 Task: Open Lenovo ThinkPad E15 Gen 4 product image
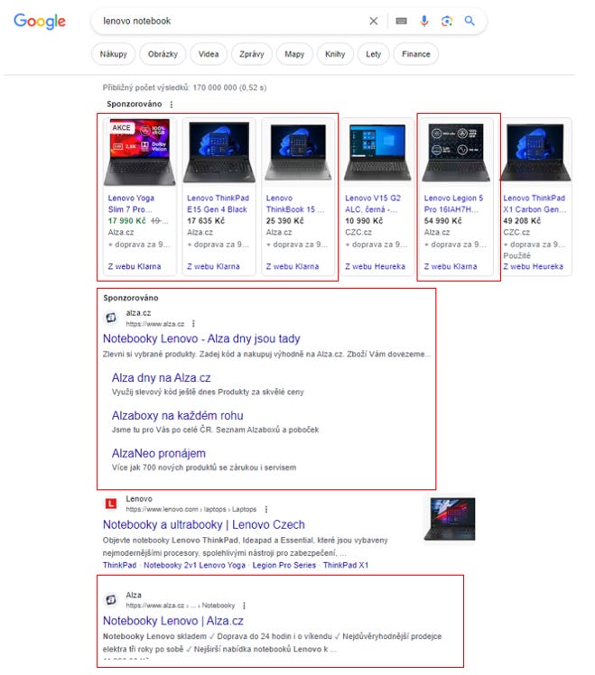[x=218, y=153]
